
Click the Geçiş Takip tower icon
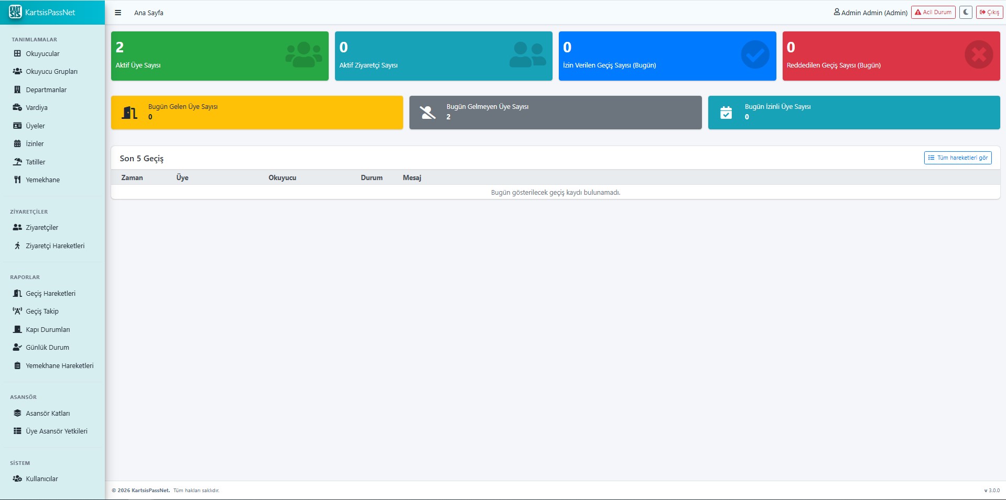[17, 311]
